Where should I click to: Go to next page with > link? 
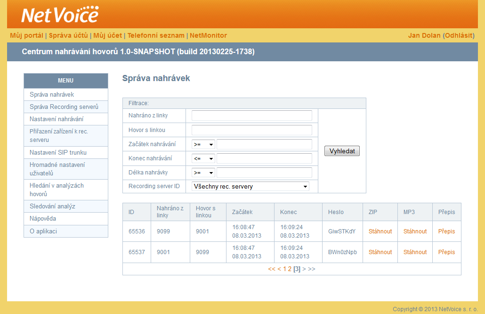[x=304, y=269]
